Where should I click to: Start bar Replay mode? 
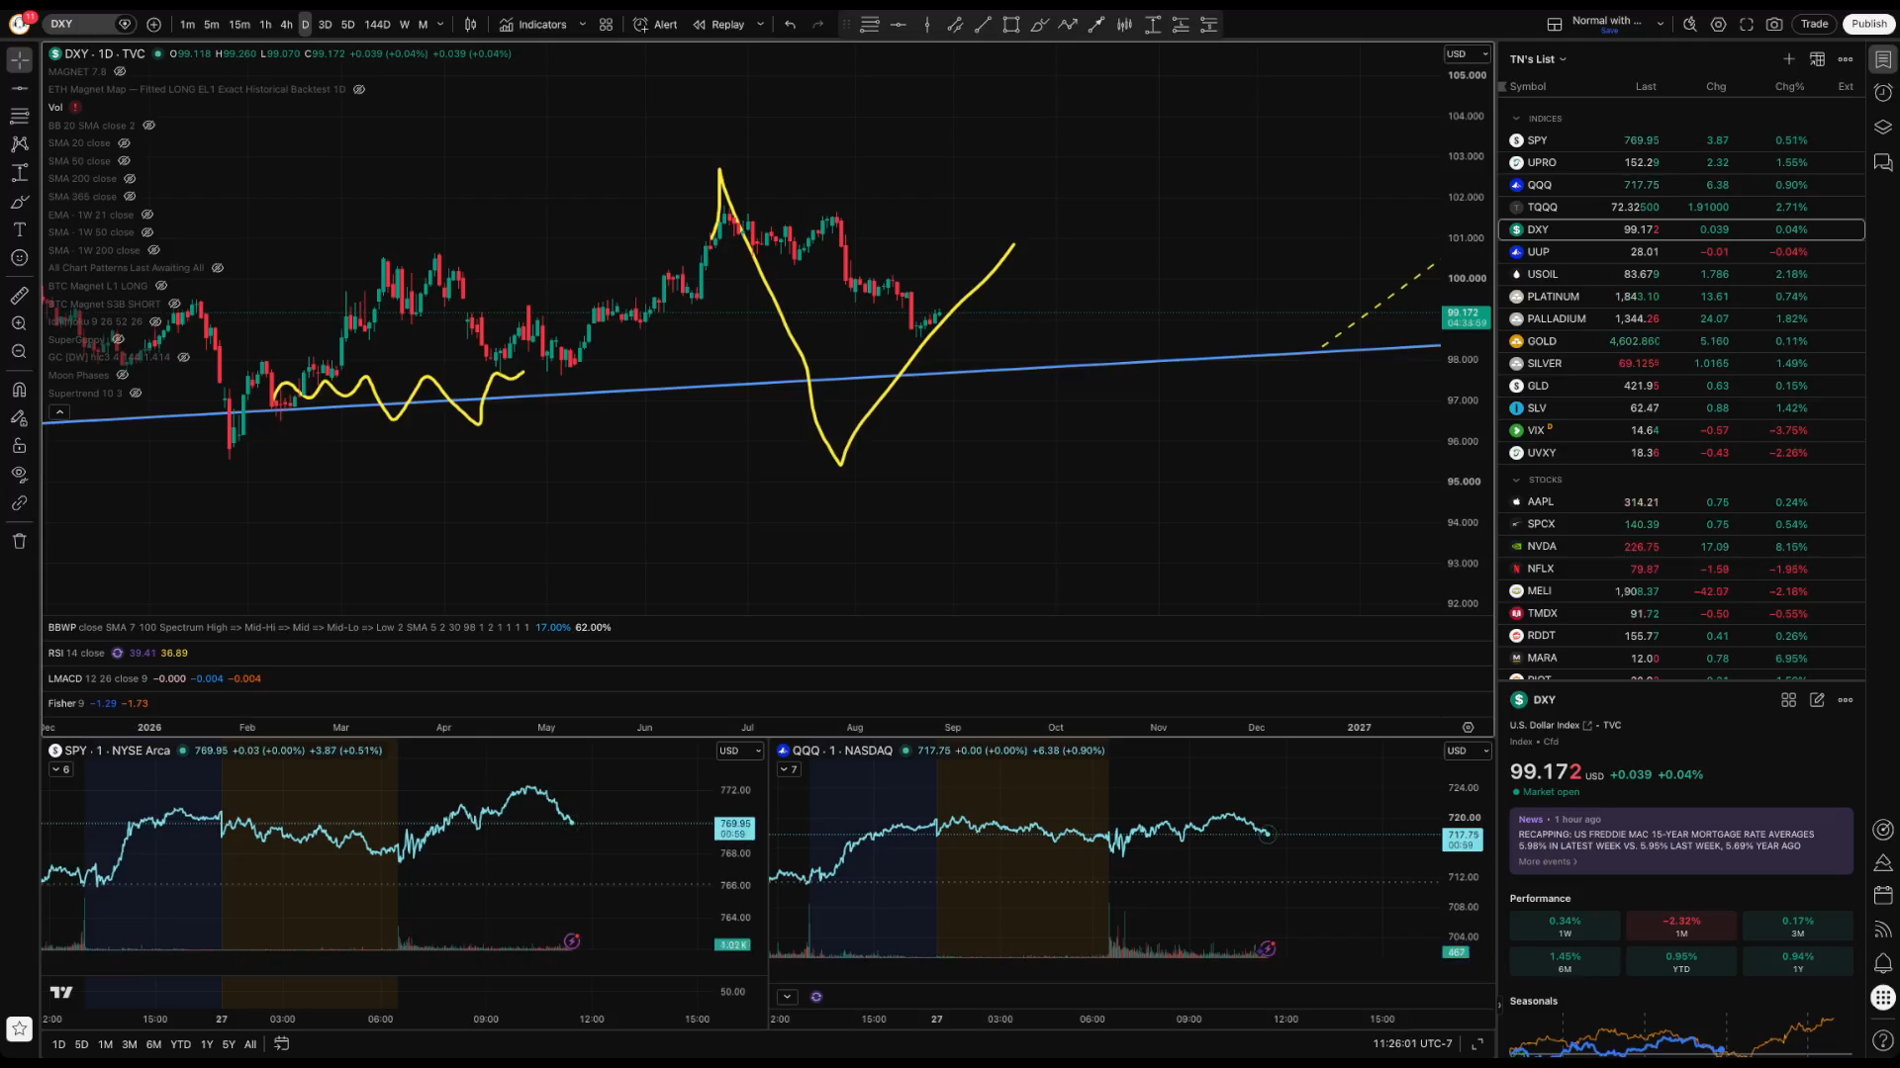tap(718, 25)
